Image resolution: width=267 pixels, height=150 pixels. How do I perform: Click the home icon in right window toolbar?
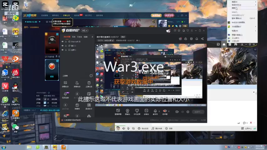pos(224,44)
